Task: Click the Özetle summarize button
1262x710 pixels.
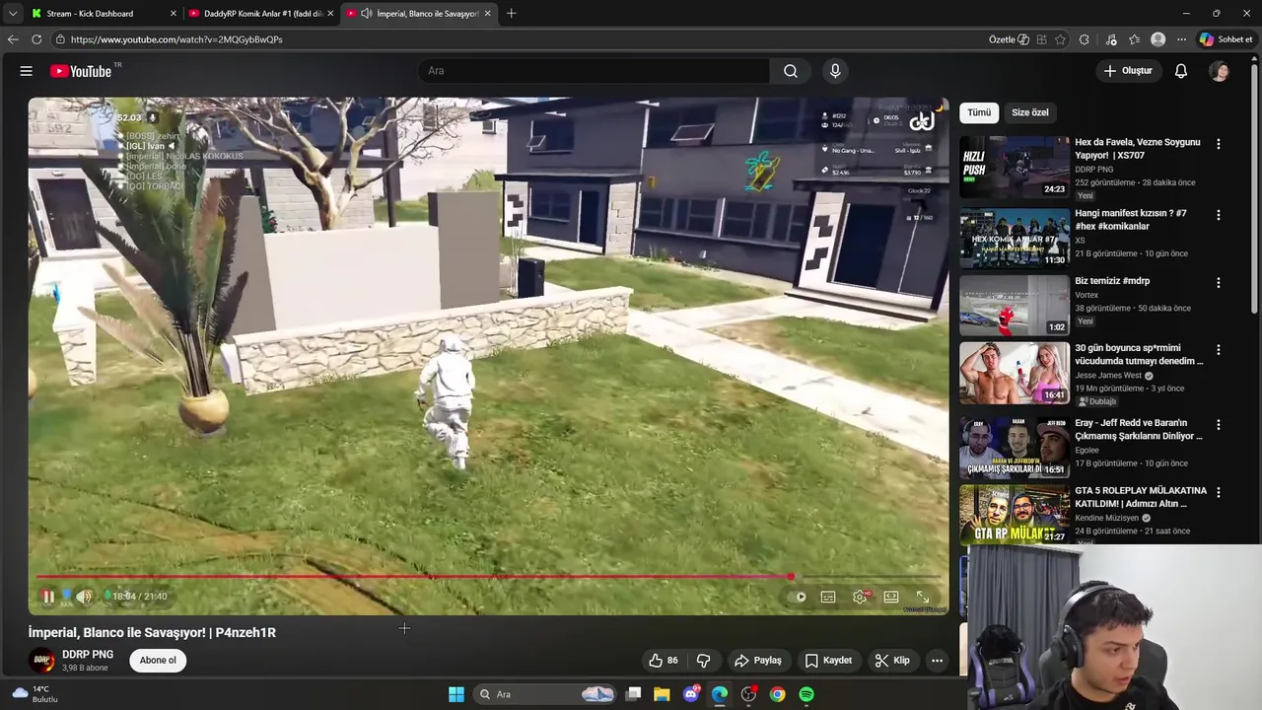Action: 1009,39
